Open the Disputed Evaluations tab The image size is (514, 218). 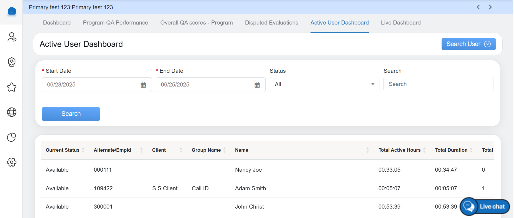point(271,23)
